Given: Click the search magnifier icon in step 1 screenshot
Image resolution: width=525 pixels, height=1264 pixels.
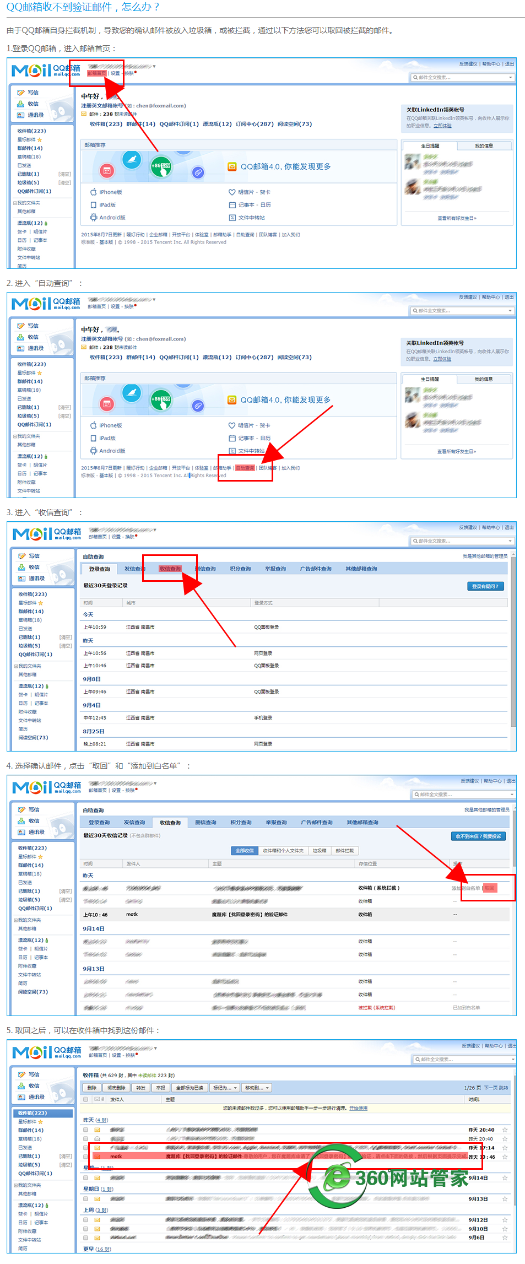Looking at the screenshot, I should click(x=415, y=78).
